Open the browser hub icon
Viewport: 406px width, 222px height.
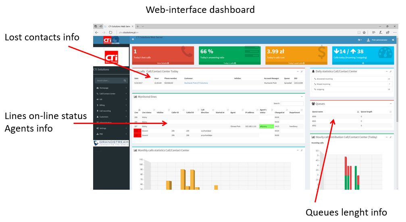pyautogui.click(x=374, y=32)
